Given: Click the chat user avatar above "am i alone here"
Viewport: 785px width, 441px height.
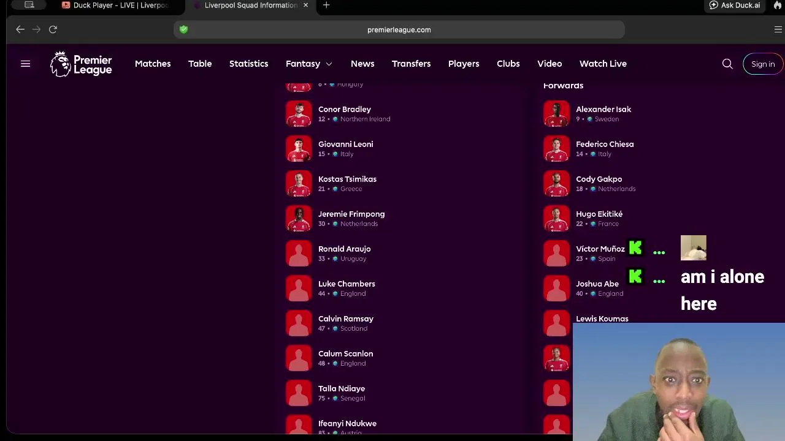Looking at the screenshot, I should [694, 247].
